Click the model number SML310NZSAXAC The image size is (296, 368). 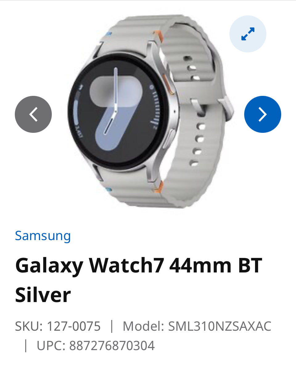coord(220,326)
